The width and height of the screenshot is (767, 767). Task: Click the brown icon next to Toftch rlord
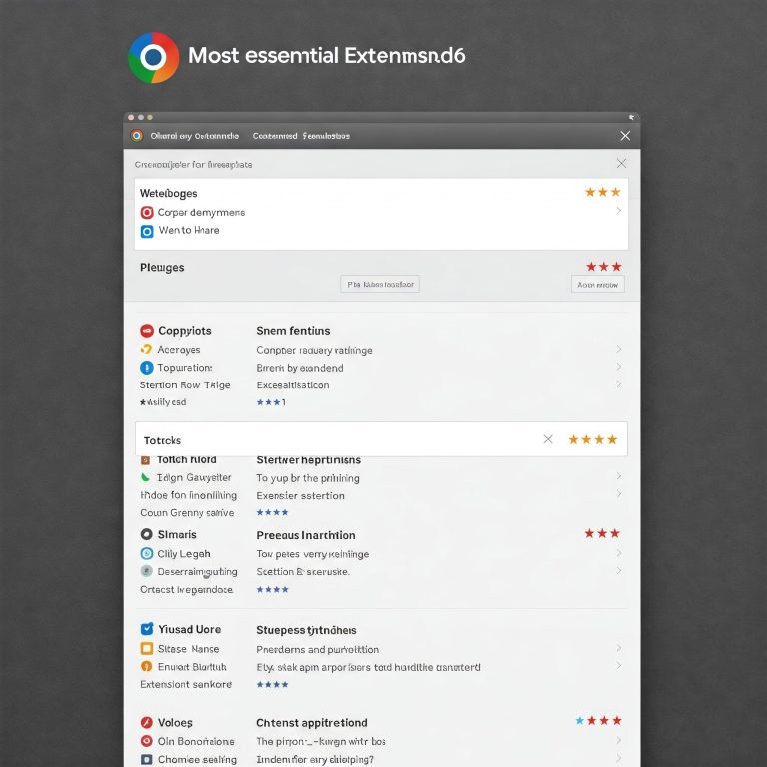pyautogui.click(x=145, y=460)
